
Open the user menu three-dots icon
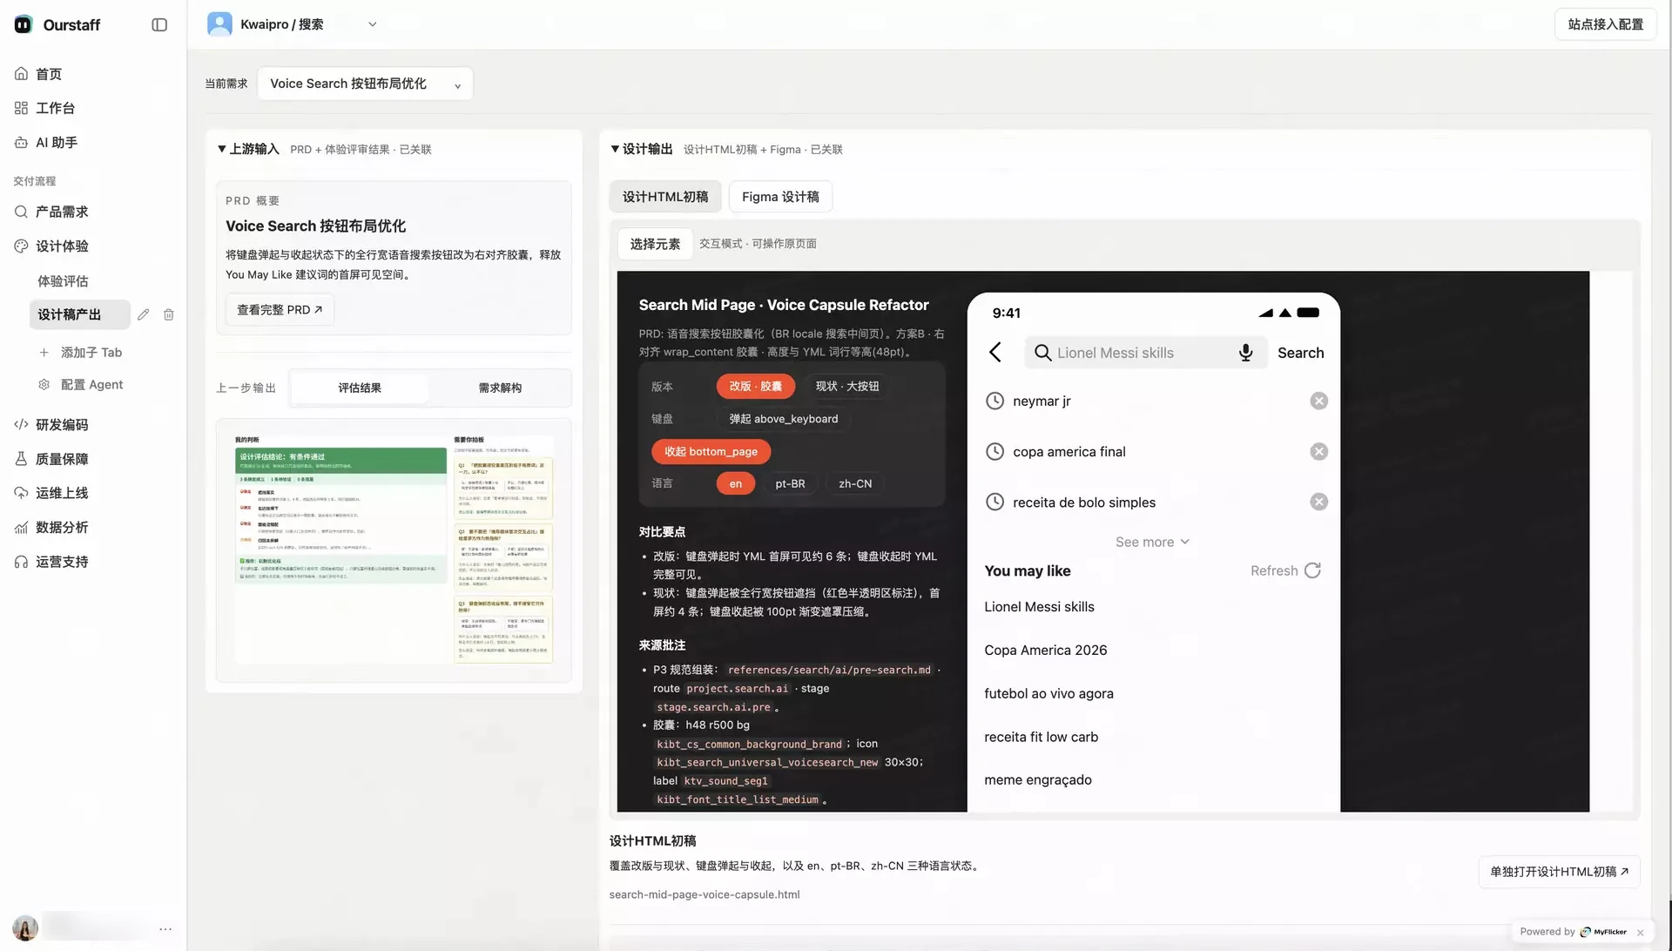pos(165,929)
